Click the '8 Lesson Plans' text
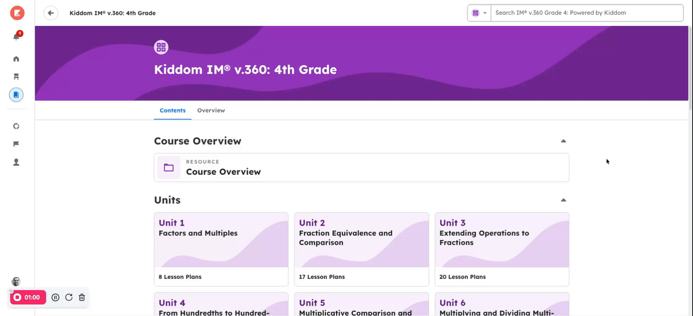693x316 pixels. [180, 277]
